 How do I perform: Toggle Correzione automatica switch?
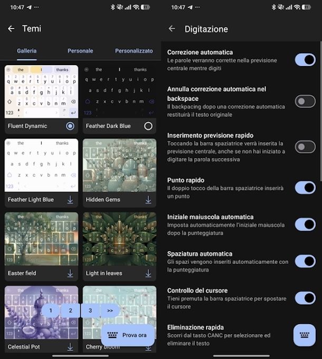305,60
